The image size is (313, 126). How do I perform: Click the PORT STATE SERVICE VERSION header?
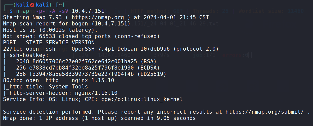point(49,43)
